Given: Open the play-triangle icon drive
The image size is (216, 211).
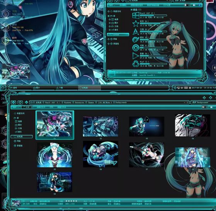Looking at the screenshot, I should (x=150, y=56).
